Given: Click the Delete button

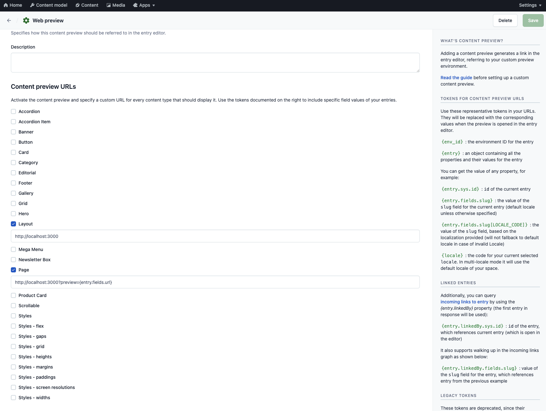Looking at the screenshot, I should (x=505, y=20).
